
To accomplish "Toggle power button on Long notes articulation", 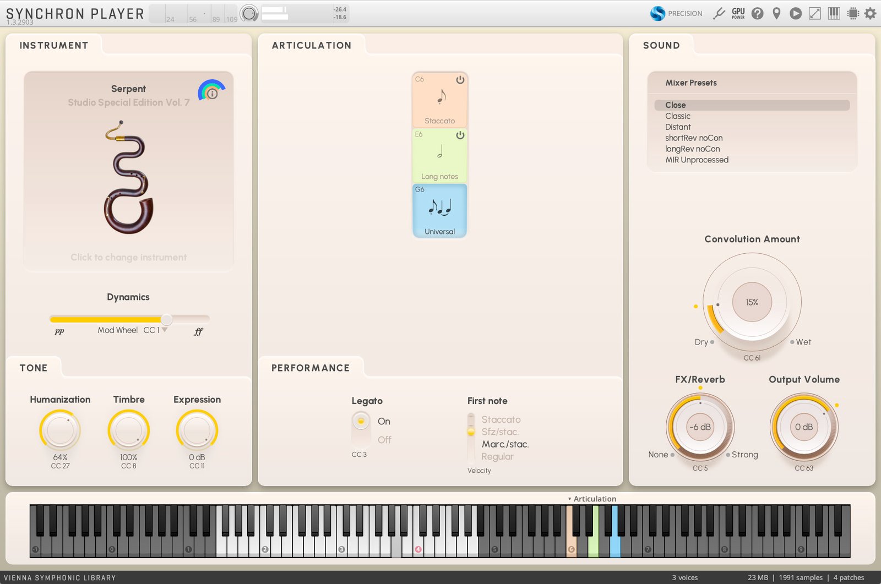I will click(460, 135).
